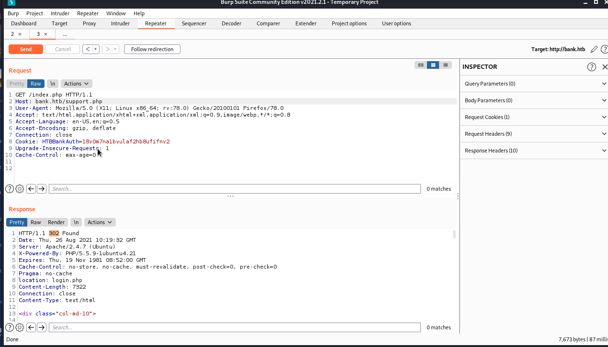Click the Cookie HTBBankAuth value text
This screenshot has height=347, width=608.
click(x=126, y=141)
